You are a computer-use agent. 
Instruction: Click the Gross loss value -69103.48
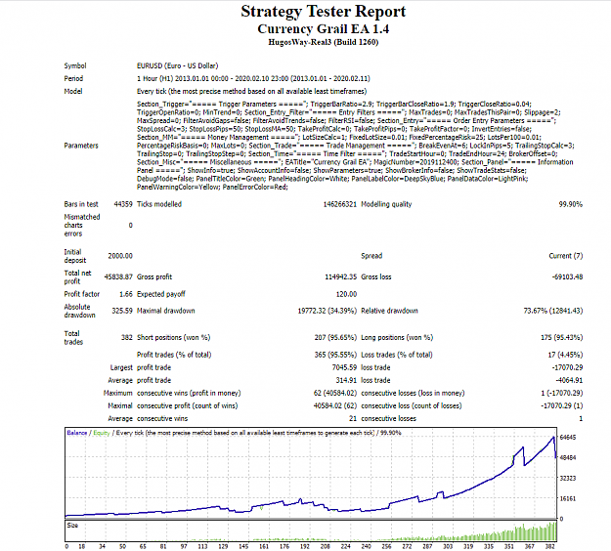567,276
